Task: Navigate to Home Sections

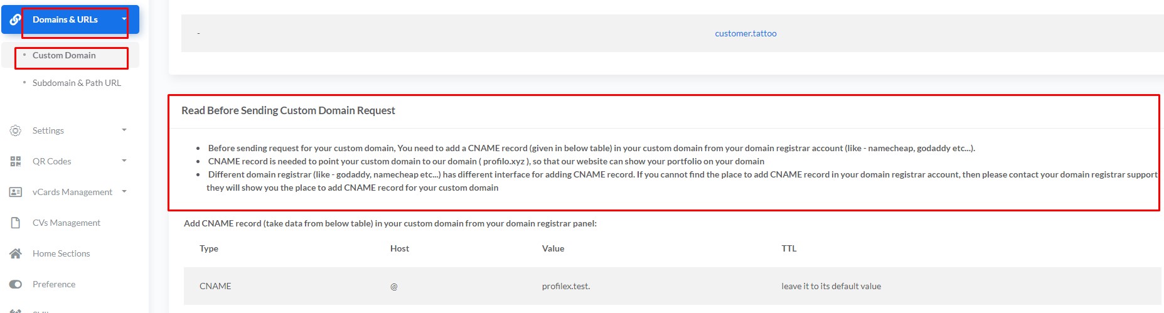Action: coord(61,253)
